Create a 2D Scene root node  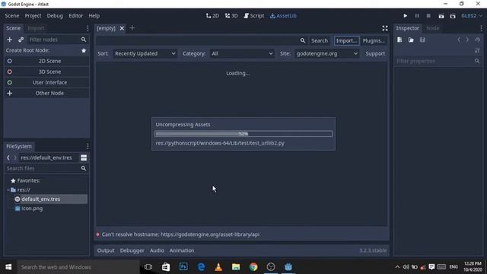point(46,61)
